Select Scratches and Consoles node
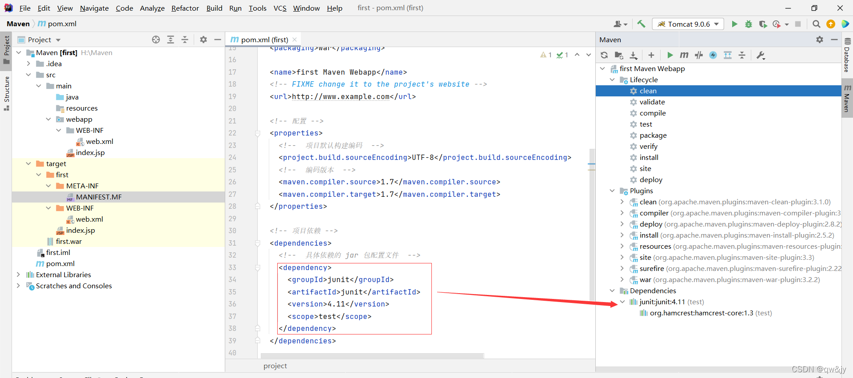853x378 pixels. tap(74, 286)
